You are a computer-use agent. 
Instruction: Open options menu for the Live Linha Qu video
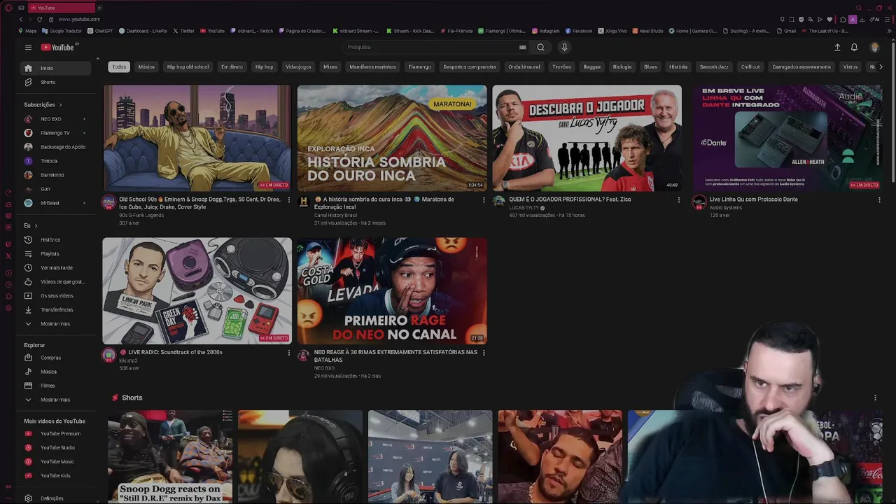[x=879, y=199]
